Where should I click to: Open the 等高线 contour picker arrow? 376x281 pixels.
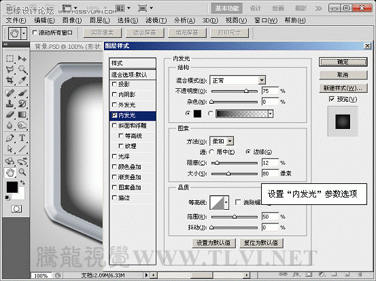226,202
